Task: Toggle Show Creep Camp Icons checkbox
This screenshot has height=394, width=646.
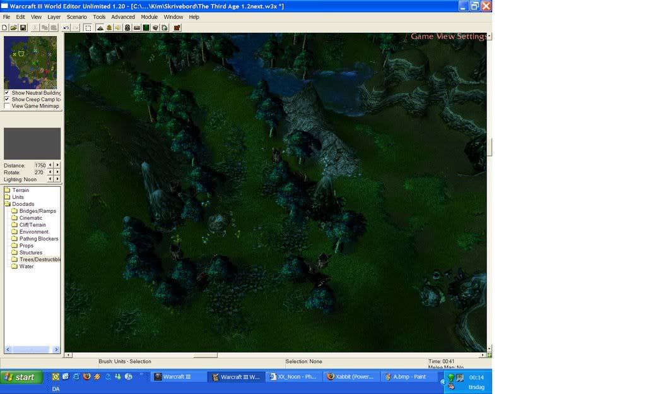Action: [x=6, y=99]
